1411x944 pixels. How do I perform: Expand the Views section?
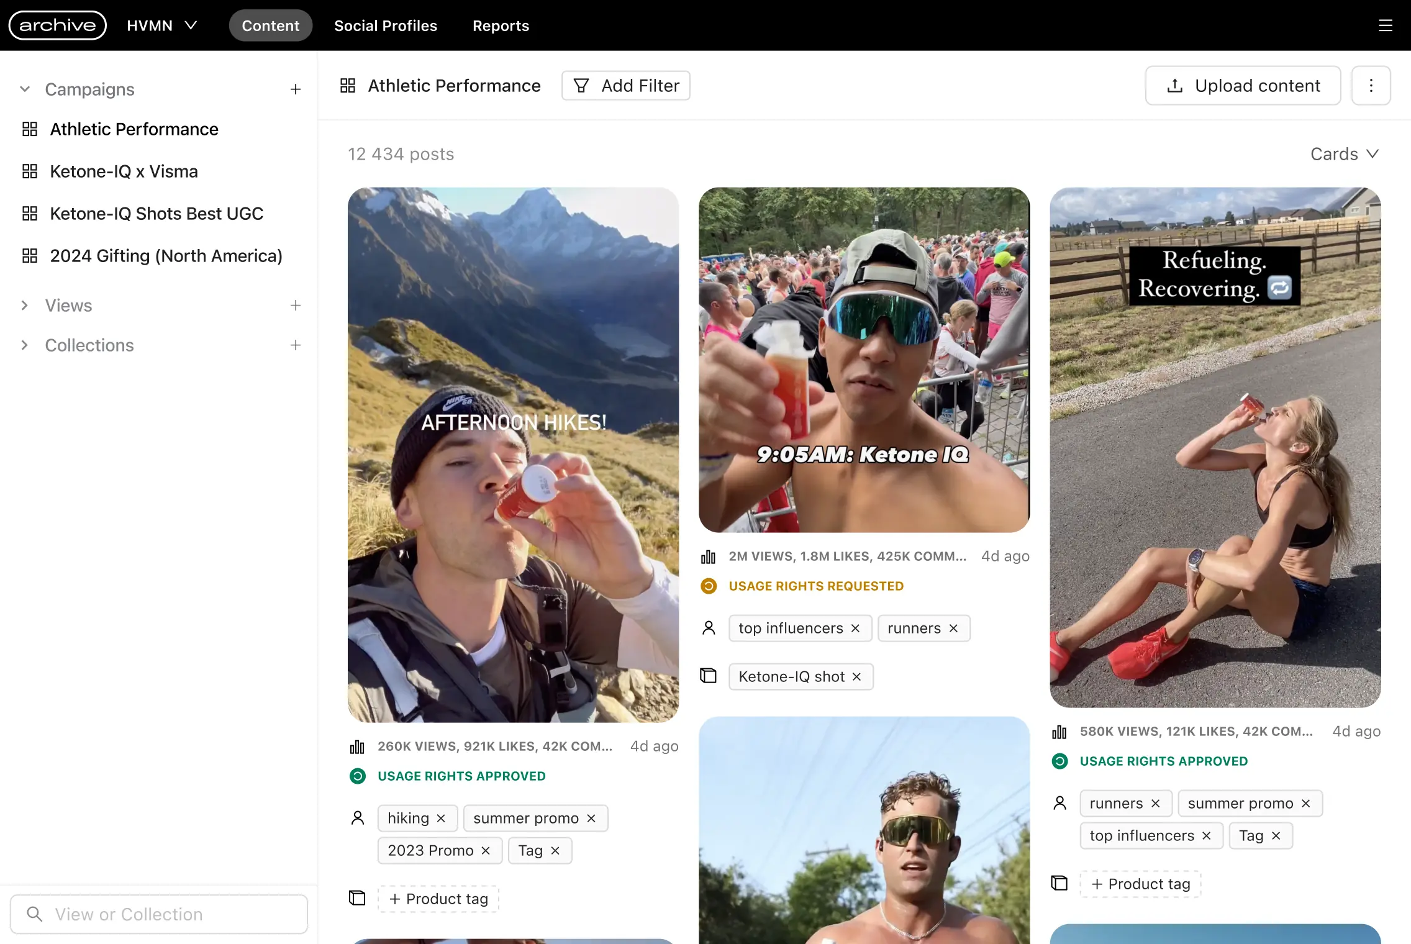(25, 306)
